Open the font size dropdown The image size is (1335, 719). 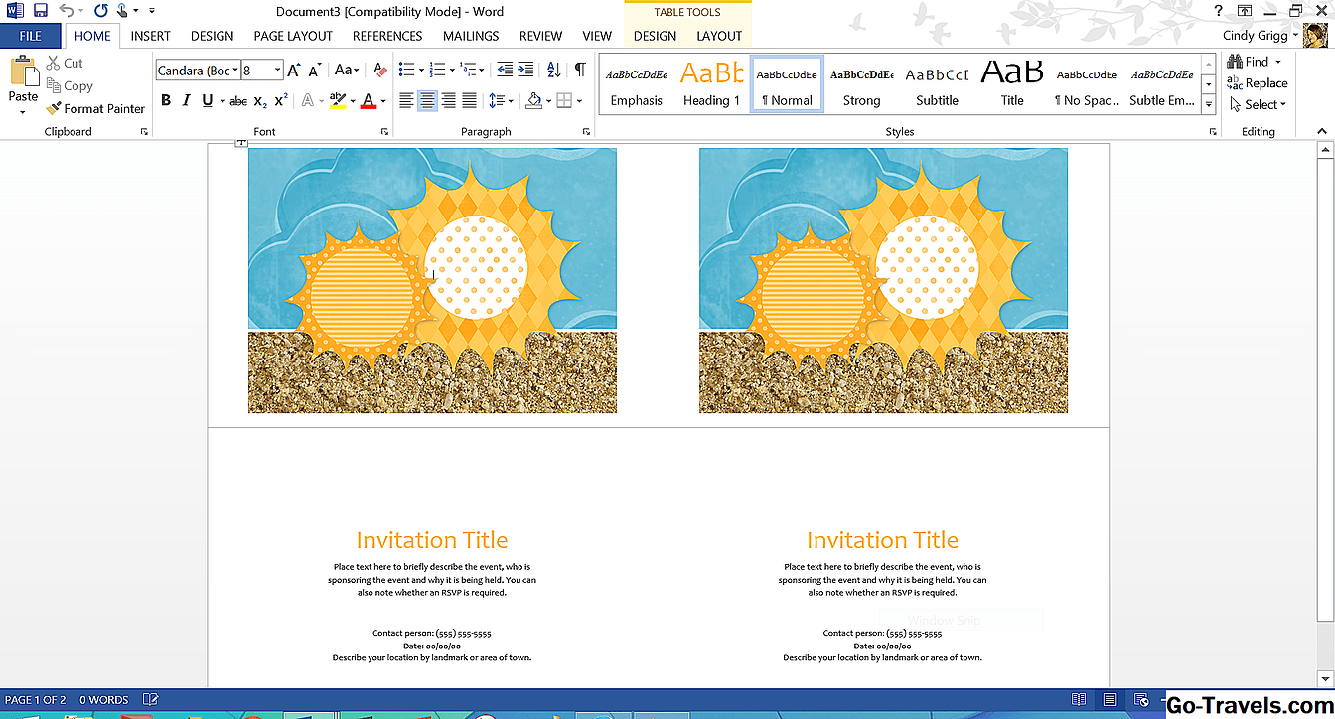(x=278, y=71)
